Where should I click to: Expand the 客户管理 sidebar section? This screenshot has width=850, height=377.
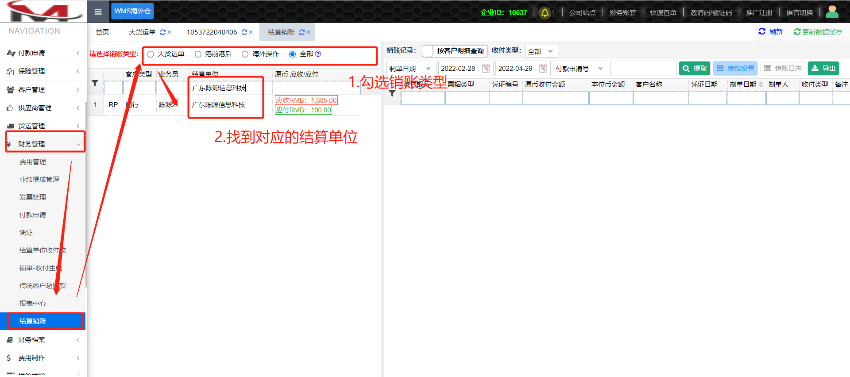pos(43,90)
